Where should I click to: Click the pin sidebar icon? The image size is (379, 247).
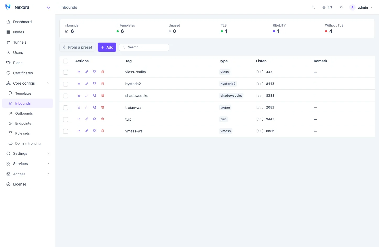tap(48, 7)
